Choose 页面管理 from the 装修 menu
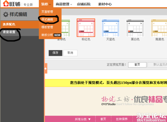Image resolution: width=167 pixels, height=122 pixels. (47, 12)
